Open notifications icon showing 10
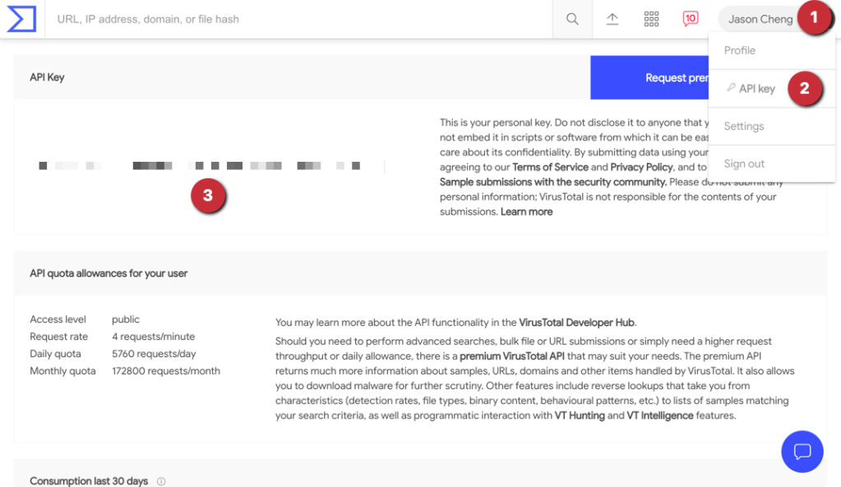This screenshot has width=841, height=487. click(691, 19)
